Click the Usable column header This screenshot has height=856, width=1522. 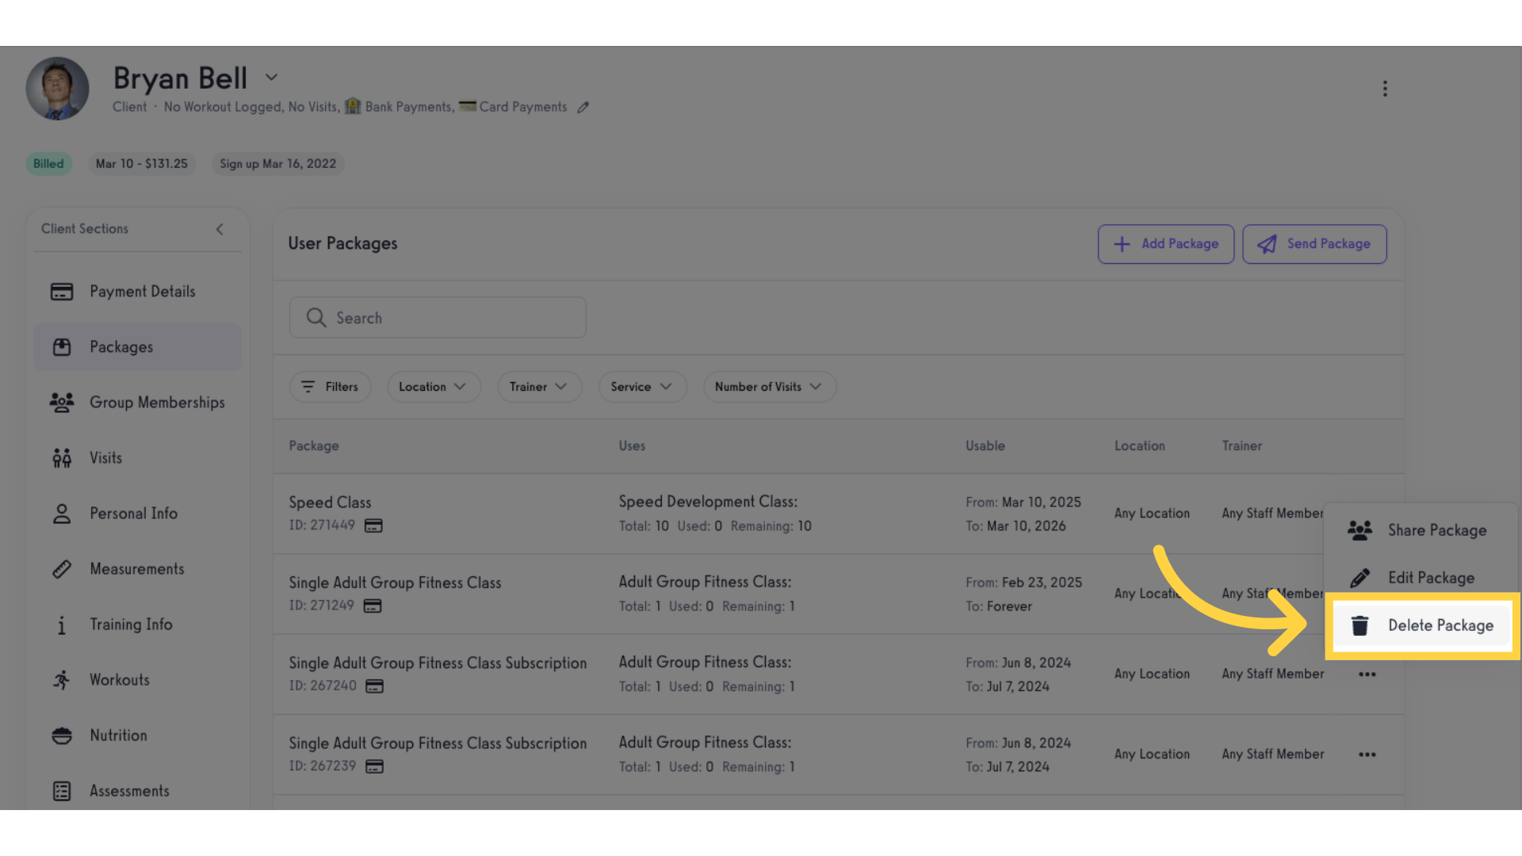coord(985,446)
